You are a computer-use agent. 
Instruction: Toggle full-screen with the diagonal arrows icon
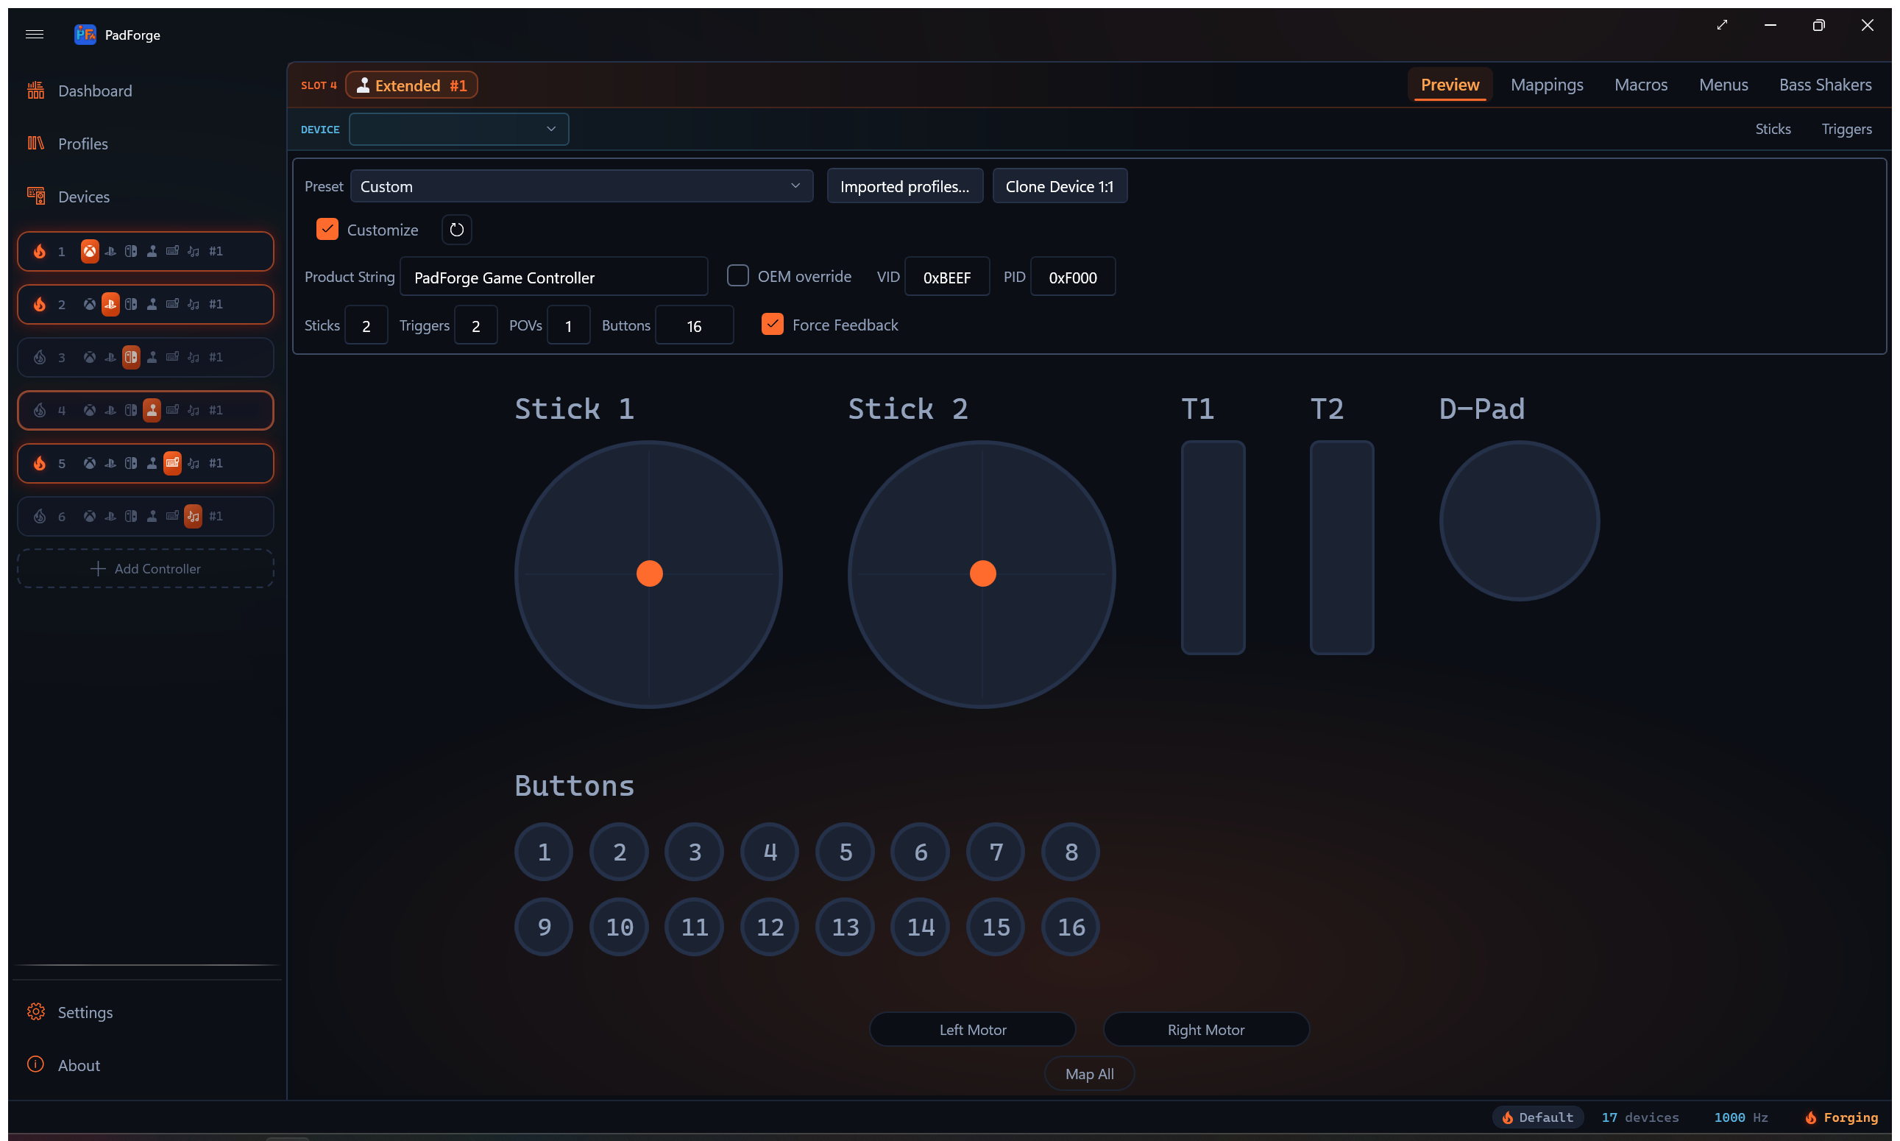click(1722, 25)
